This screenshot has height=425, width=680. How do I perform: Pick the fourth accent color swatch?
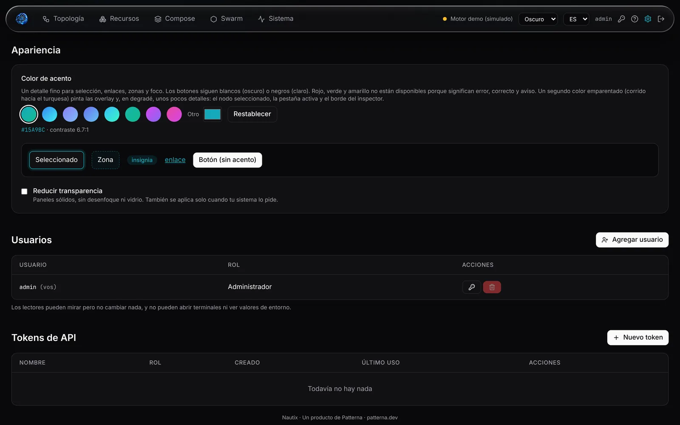pos(91,114)
